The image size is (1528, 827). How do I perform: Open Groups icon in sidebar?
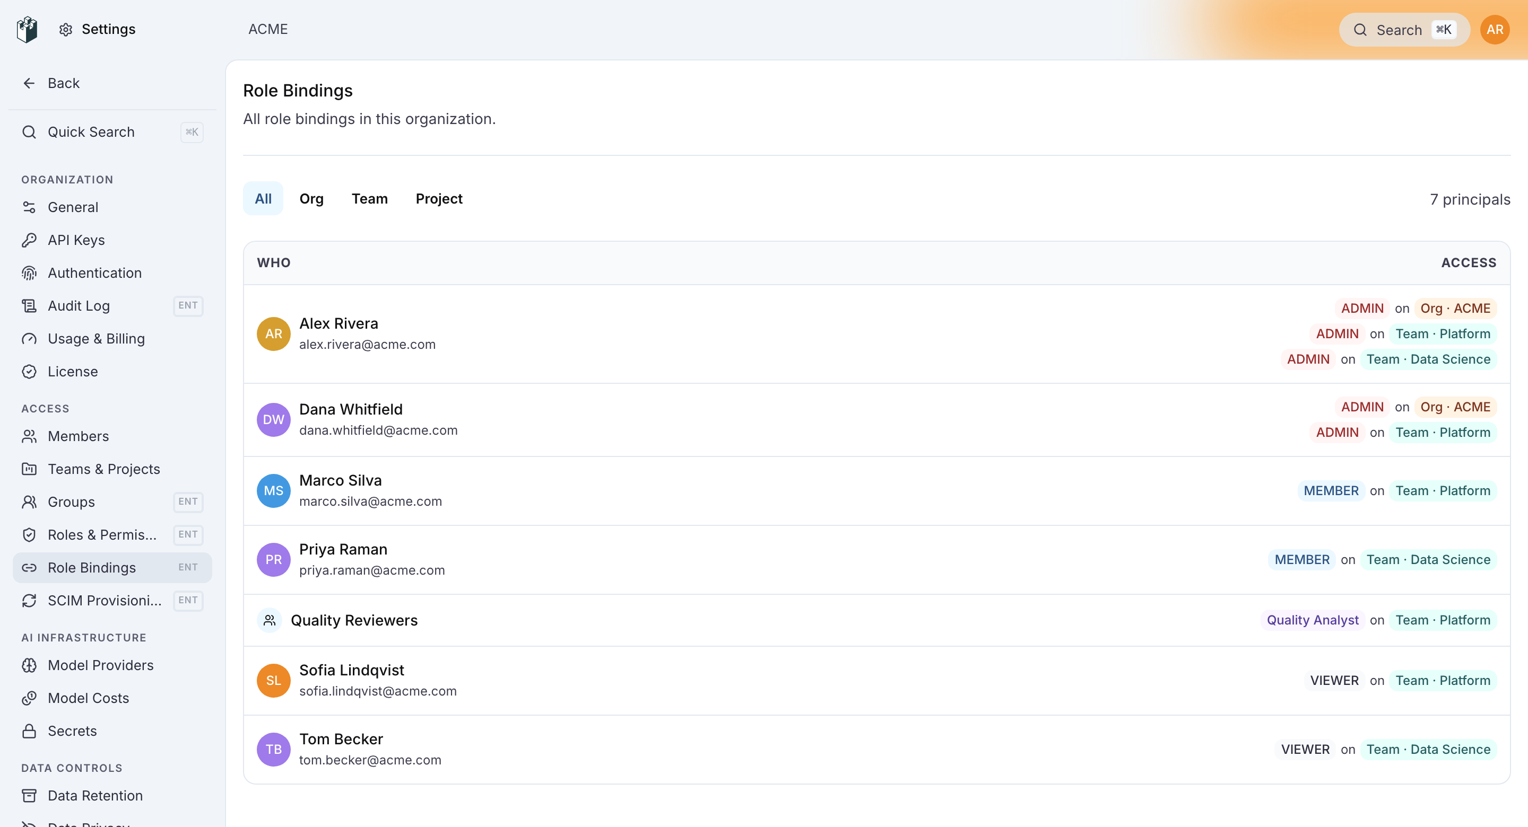pyautogui.click(x=29, y=502)
